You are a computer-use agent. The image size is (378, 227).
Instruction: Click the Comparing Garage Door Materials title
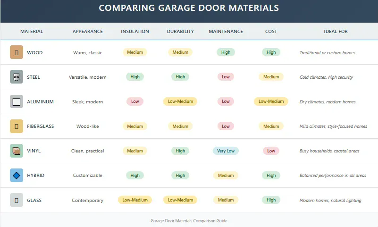coord(189,8)
